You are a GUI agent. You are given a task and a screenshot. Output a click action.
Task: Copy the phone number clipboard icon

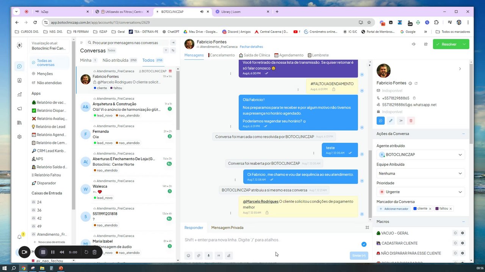414,98
